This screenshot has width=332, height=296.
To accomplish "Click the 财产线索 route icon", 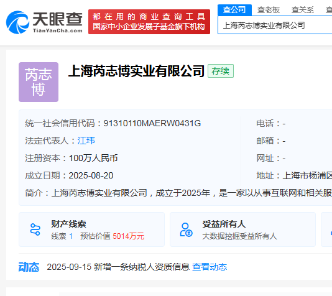I will pos(35,229).
